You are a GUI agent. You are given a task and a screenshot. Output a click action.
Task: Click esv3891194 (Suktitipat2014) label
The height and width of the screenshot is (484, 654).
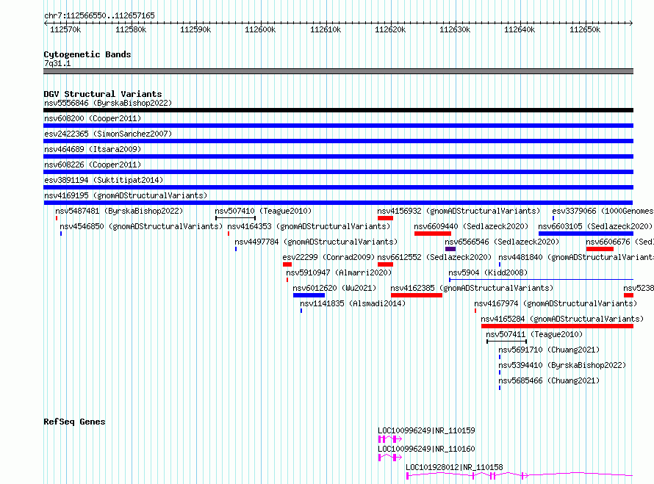click(x=104, y=180)
